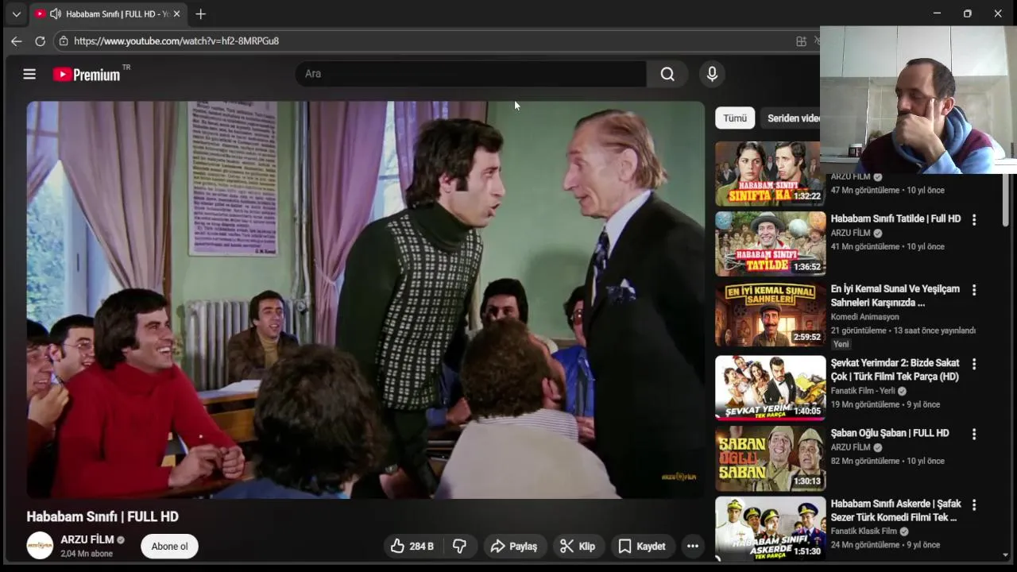Save video with Kaydet button
The image size is (1017, 572).
tap(642, 546)
